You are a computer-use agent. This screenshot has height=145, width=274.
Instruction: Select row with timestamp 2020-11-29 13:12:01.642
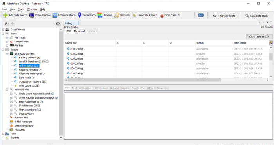(167, 49)
